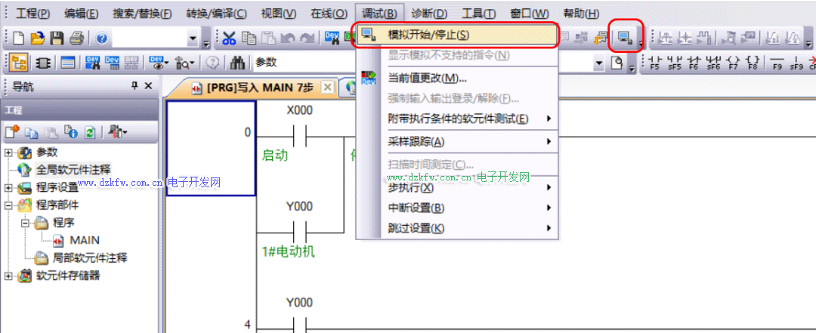Click the Cut scissors icon
816x333 pixels.
click(230, 38)
